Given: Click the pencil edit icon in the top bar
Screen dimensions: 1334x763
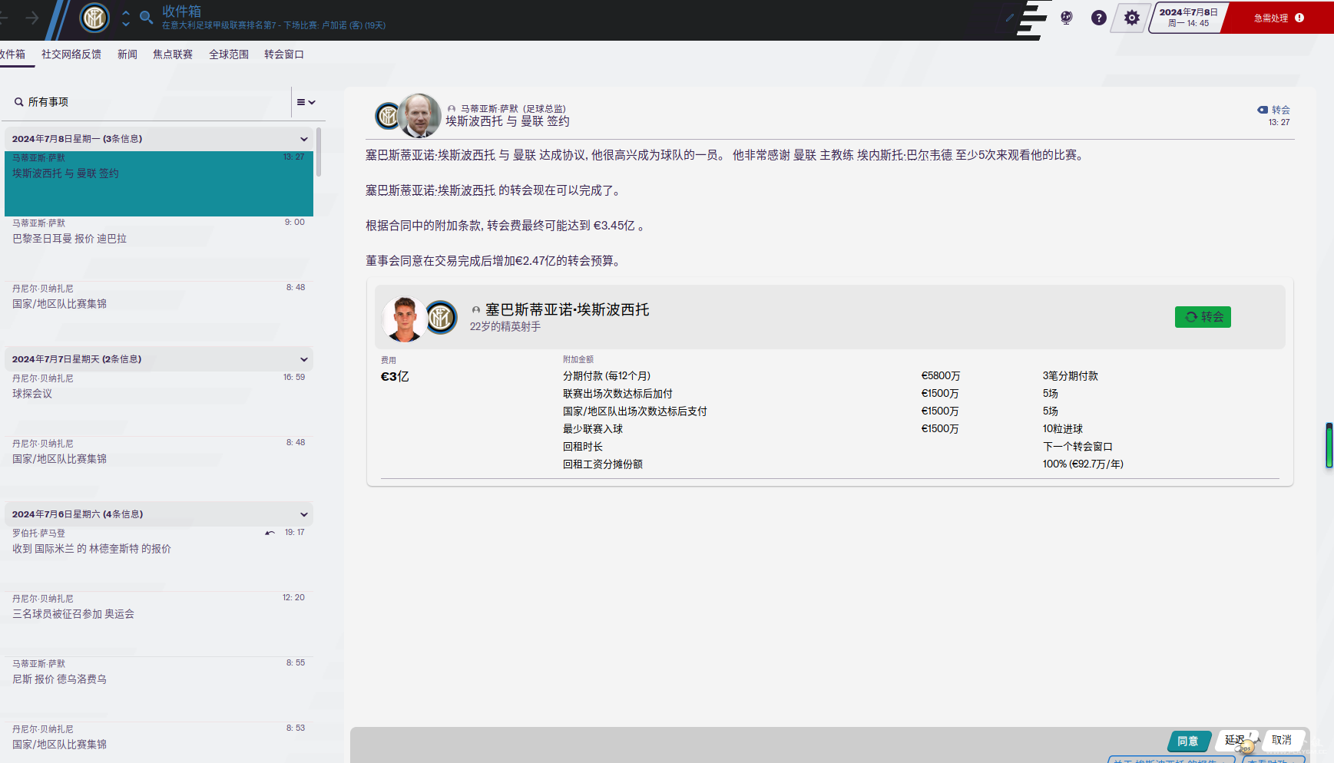Looking at the screenshot, I should point(1010,18).
